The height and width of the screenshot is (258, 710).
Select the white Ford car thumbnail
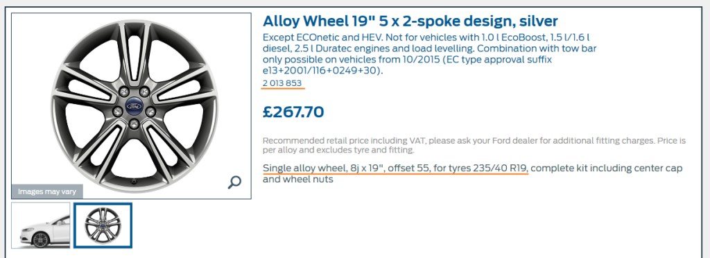(41, 225)
